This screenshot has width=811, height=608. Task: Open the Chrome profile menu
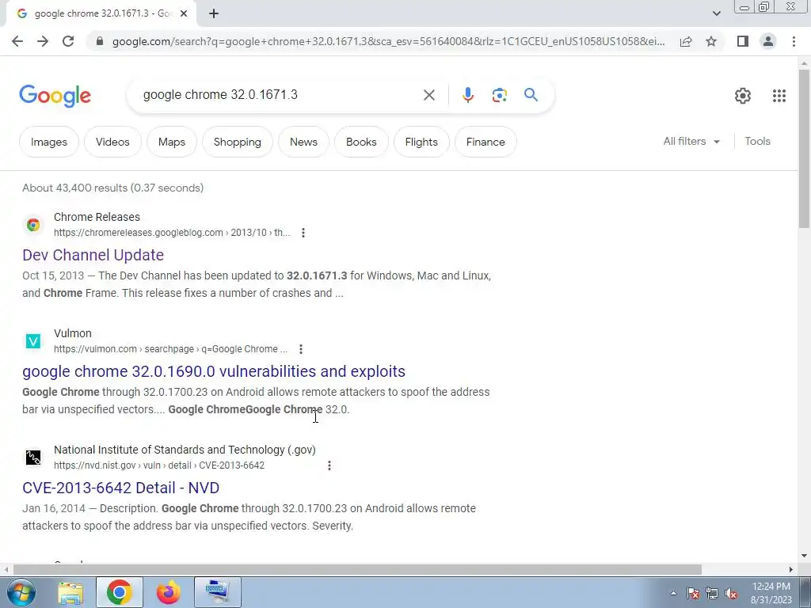(x=768, y=41)
